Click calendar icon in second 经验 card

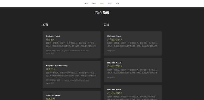(108, 63)
